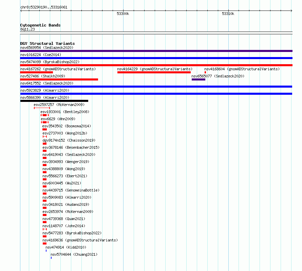Open nsv6417552 (Sedlazeck2020) label
This screenshot has height=271, width=302.
point(47,83)
